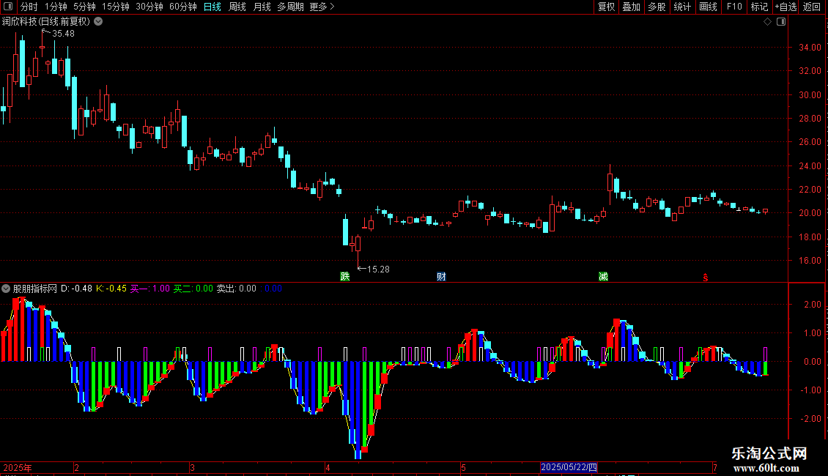
Task: Open the 复权 adjustment menu
Action: pos(606,7)
